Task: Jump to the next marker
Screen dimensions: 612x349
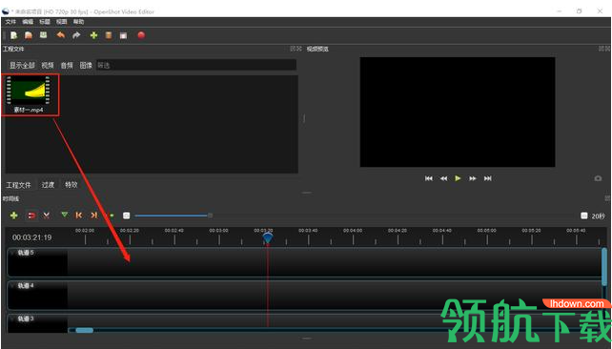Action: 93,216
